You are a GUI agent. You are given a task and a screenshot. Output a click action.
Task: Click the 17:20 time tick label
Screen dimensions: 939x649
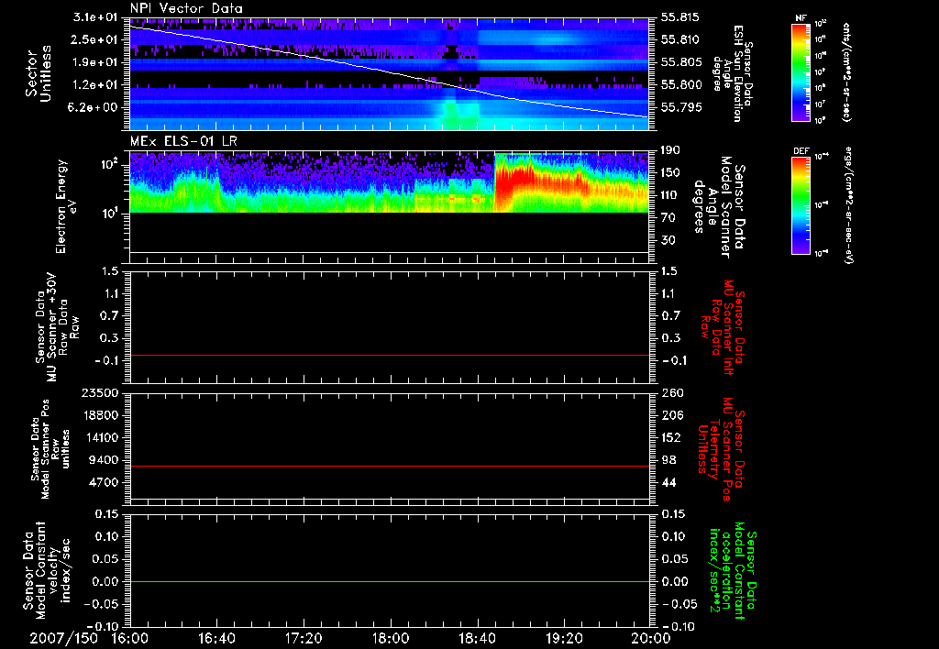(x=304, y=638)
